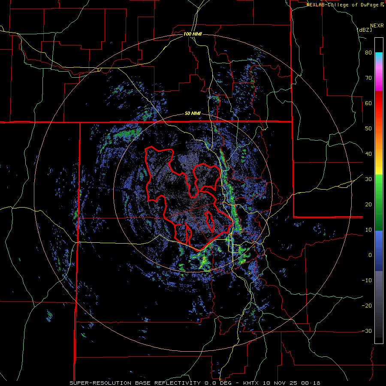This screenshot has width=386, height=386.
Task: Click the -20 dBZ scale value
Action: coord(367,306)
